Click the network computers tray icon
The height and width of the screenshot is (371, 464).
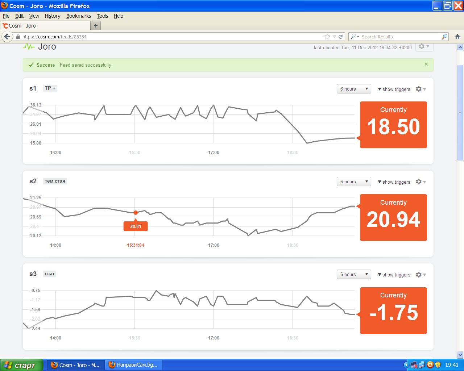pyautogui.click(x=421, y=365)
